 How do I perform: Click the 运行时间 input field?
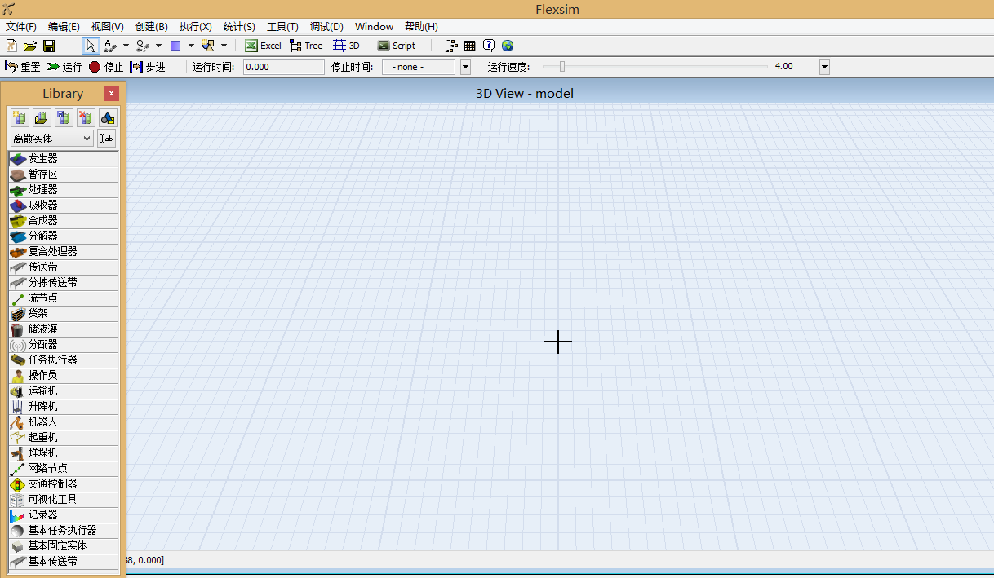(x=284, y=67)
